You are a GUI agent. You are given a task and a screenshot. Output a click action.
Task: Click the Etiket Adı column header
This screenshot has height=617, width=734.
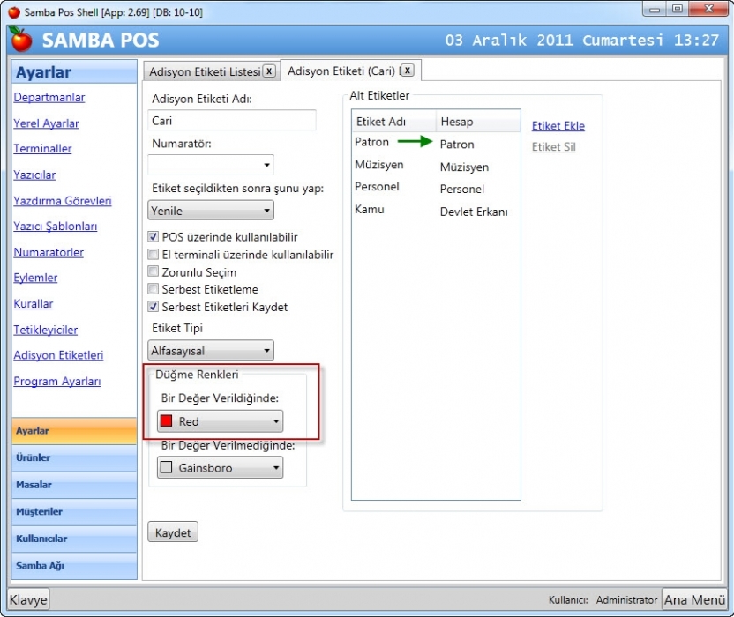point(394,122)
